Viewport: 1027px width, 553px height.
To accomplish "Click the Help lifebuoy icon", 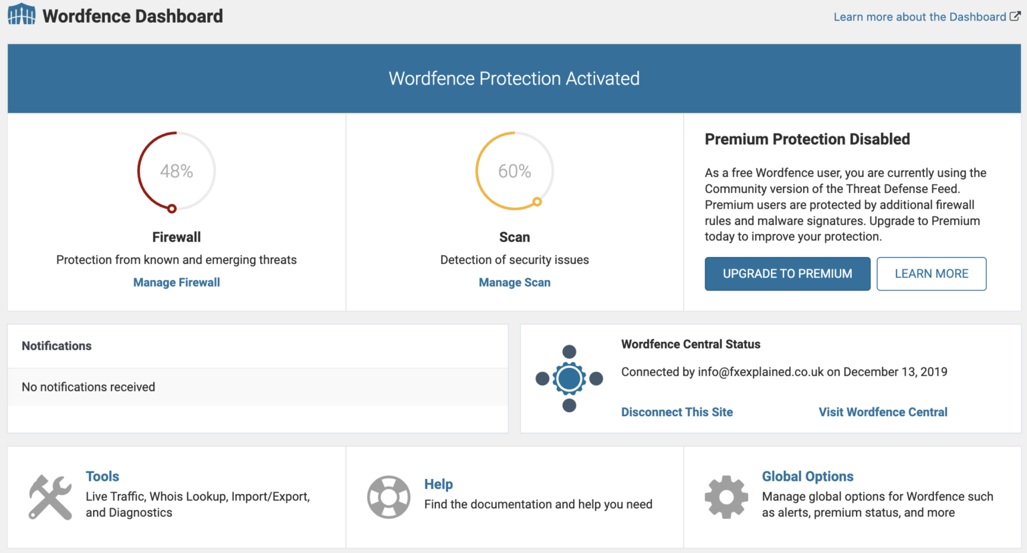I will pyautogui.click(x=390, y=497).
